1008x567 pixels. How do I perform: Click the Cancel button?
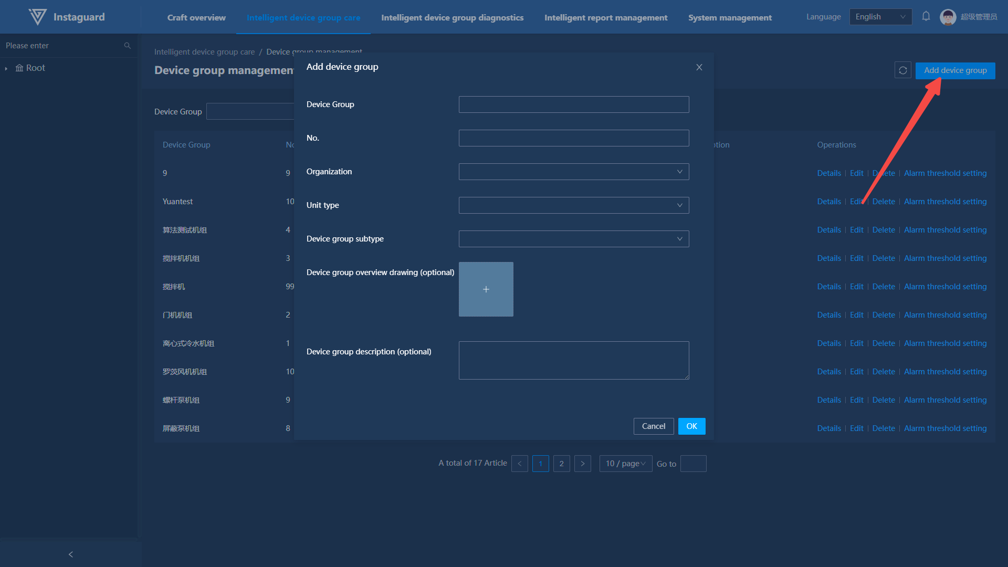(x=654, y=426)
